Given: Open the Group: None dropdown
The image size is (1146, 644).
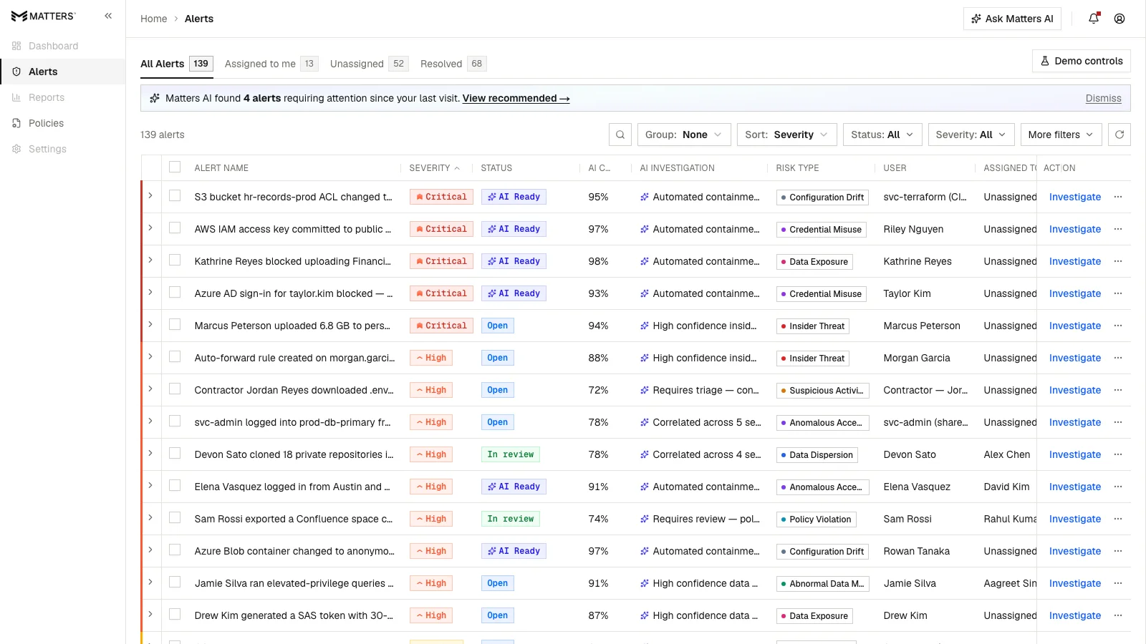Looking at the screenshot, I should [684, 135].
